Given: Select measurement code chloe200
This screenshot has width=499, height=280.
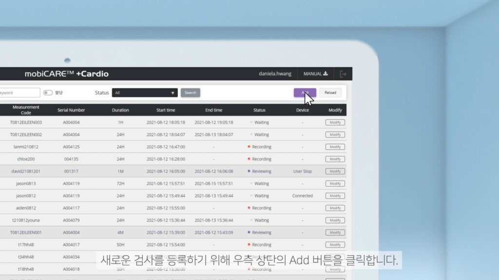Looking at the screenshot, I should coord(26,159).
